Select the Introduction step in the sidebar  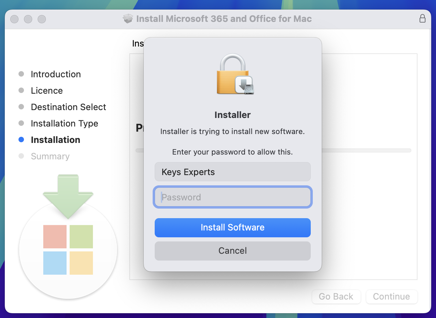(x=56, y=74)
